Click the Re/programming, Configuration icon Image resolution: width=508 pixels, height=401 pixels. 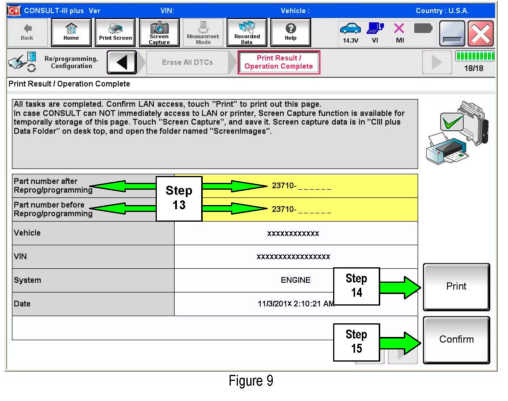point(22,62)
